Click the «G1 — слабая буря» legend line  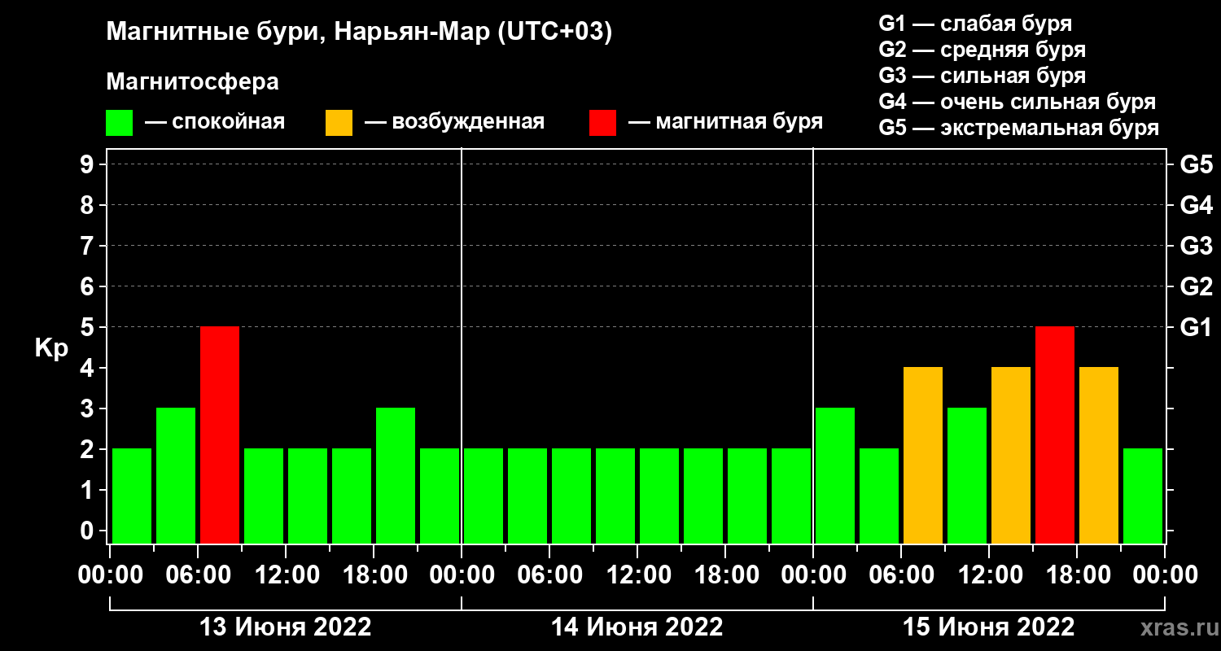pos(975,24)
